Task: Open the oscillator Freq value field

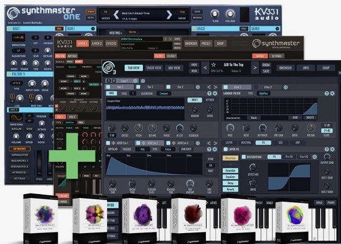Action: pos(133,93)
